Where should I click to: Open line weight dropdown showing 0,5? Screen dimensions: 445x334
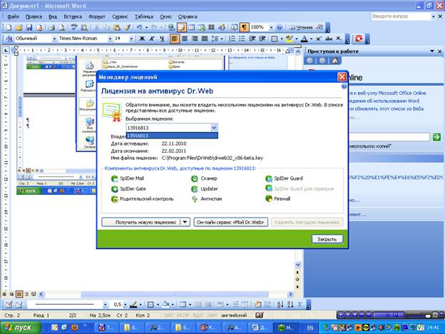coord(126,305)
